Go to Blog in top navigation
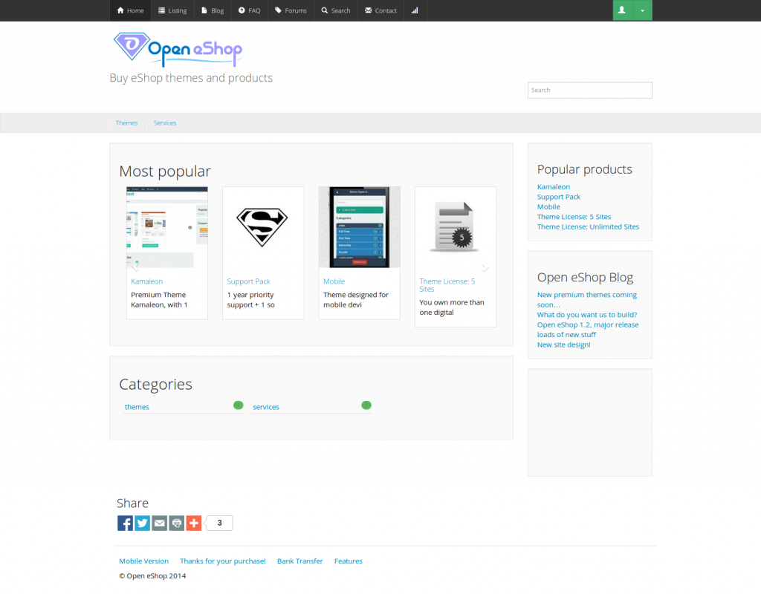This screenshot has height=594, width=761. coord(213,10)
